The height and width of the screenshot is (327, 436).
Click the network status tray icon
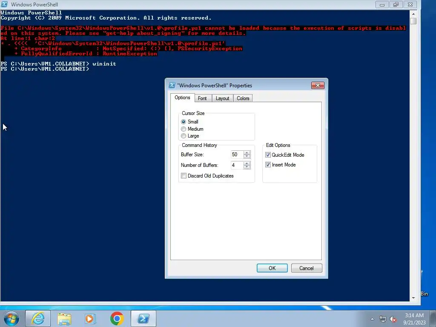[x=383, y=319]
